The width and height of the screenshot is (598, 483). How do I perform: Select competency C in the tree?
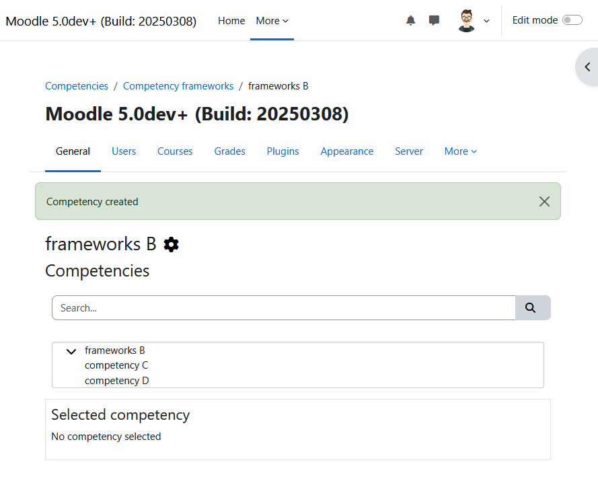click(116, 365)
